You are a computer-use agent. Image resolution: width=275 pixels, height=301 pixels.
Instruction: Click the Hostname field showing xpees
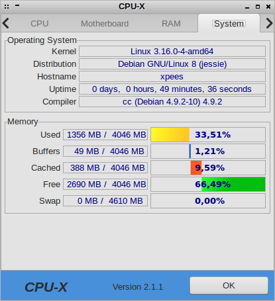(x=172, y=77)
